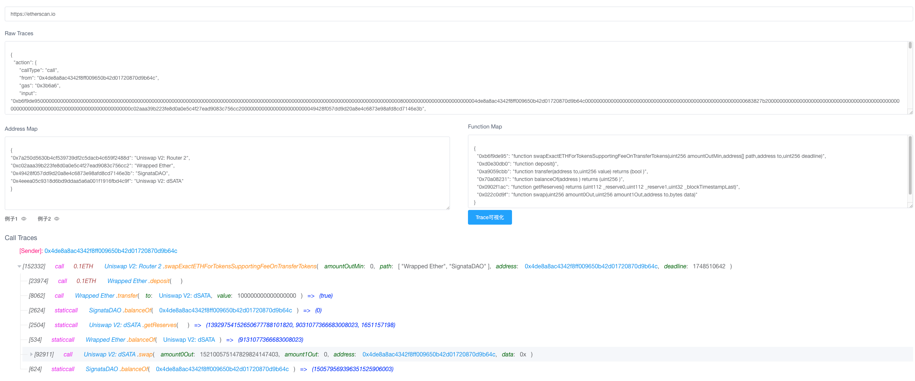Image resolution: width=915 pixels, height=381 pixels.
Task: Click inside the Address Map text area
Action: 227,173
